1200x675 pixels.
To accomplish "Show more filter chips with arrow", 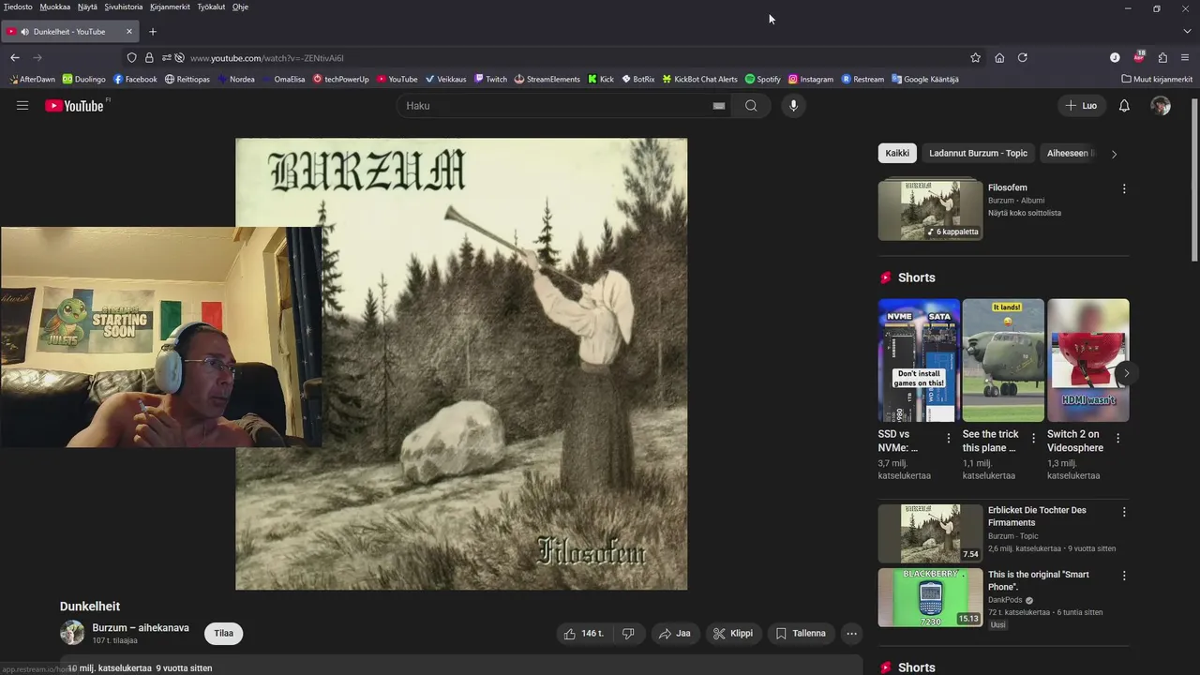I will [1114, 154].
